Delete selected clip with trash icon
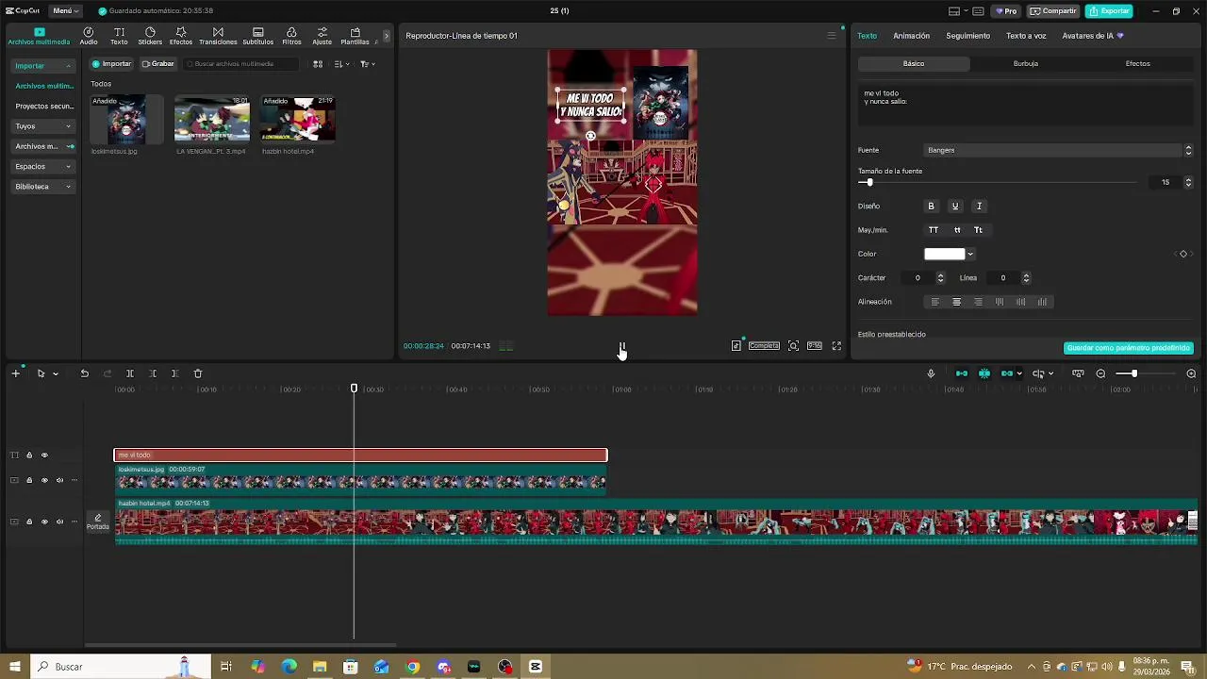The image size is (1207, 679). pyautogui.click(x=198, y=373)
